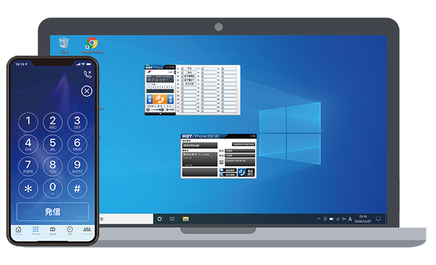
Task: Click the 保留 hold button
Action: [x=149, y=98]
